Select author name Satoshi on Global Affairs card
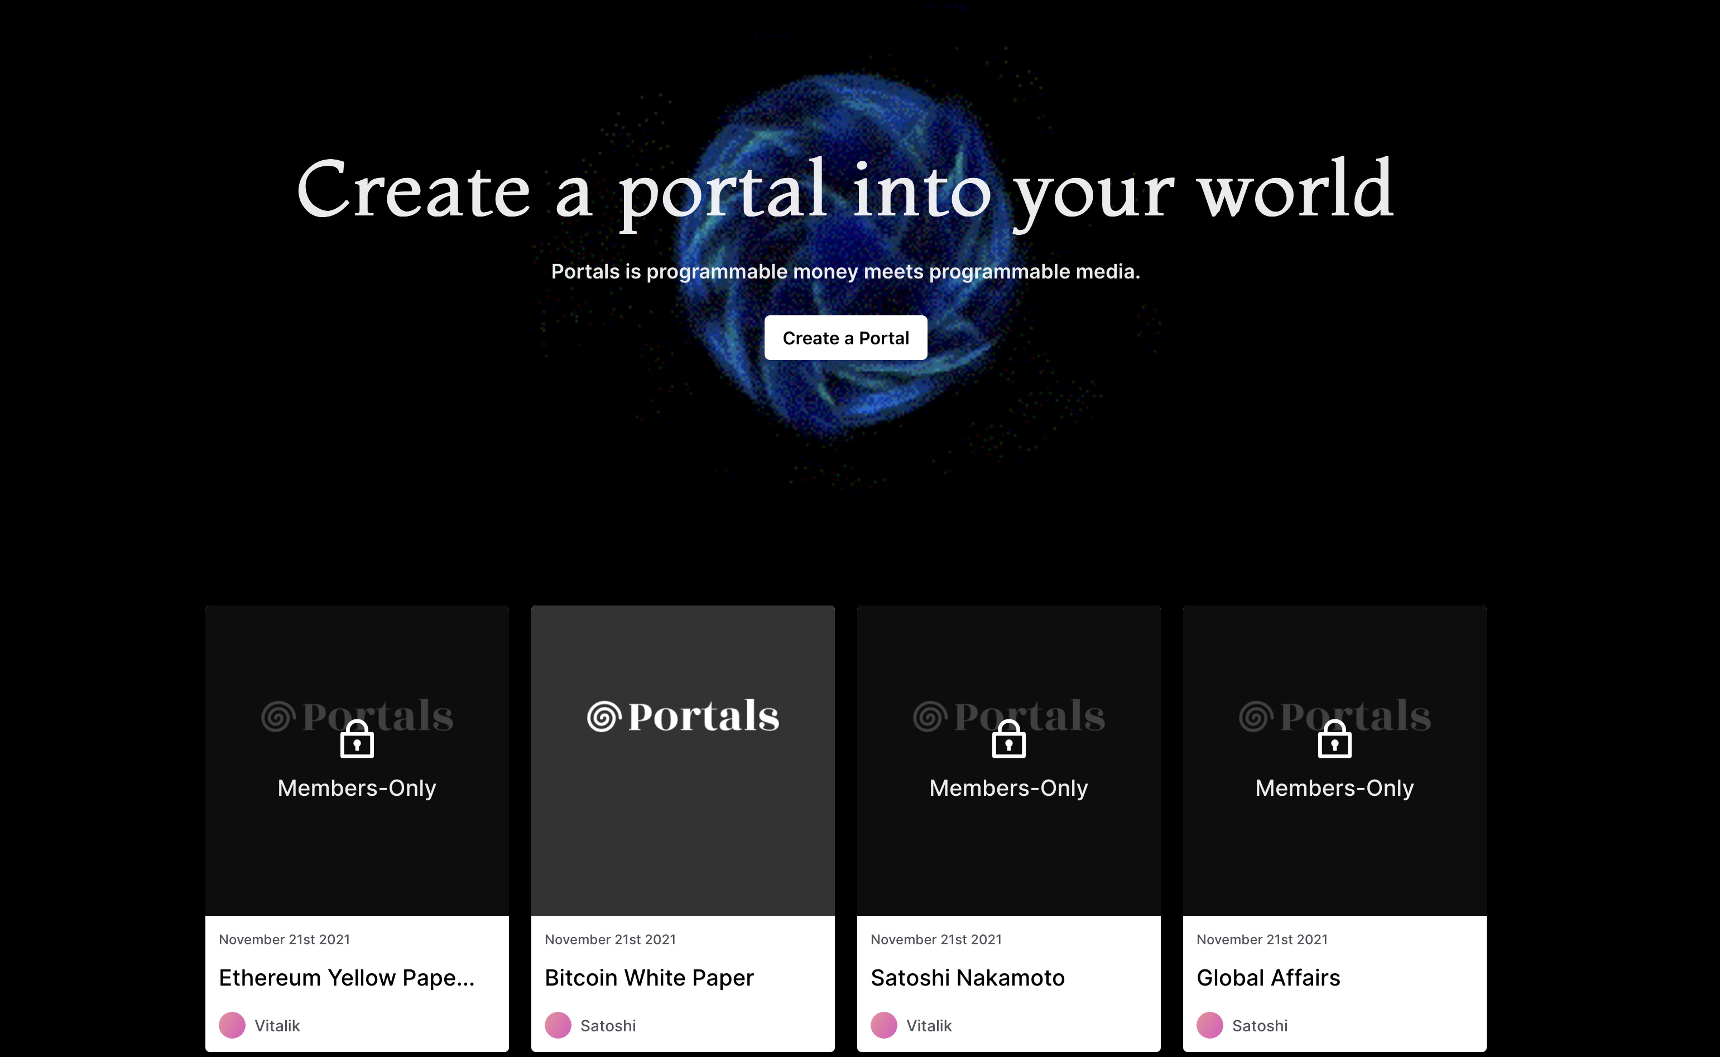Screen dimensions: 1720x1057 pos(1260,1026)
